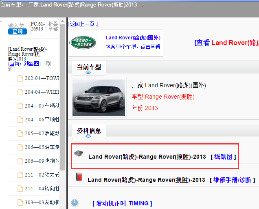259x209 pixels.
Task: Open tree item 202-04—TOW
Action: [x=42, y=78]
